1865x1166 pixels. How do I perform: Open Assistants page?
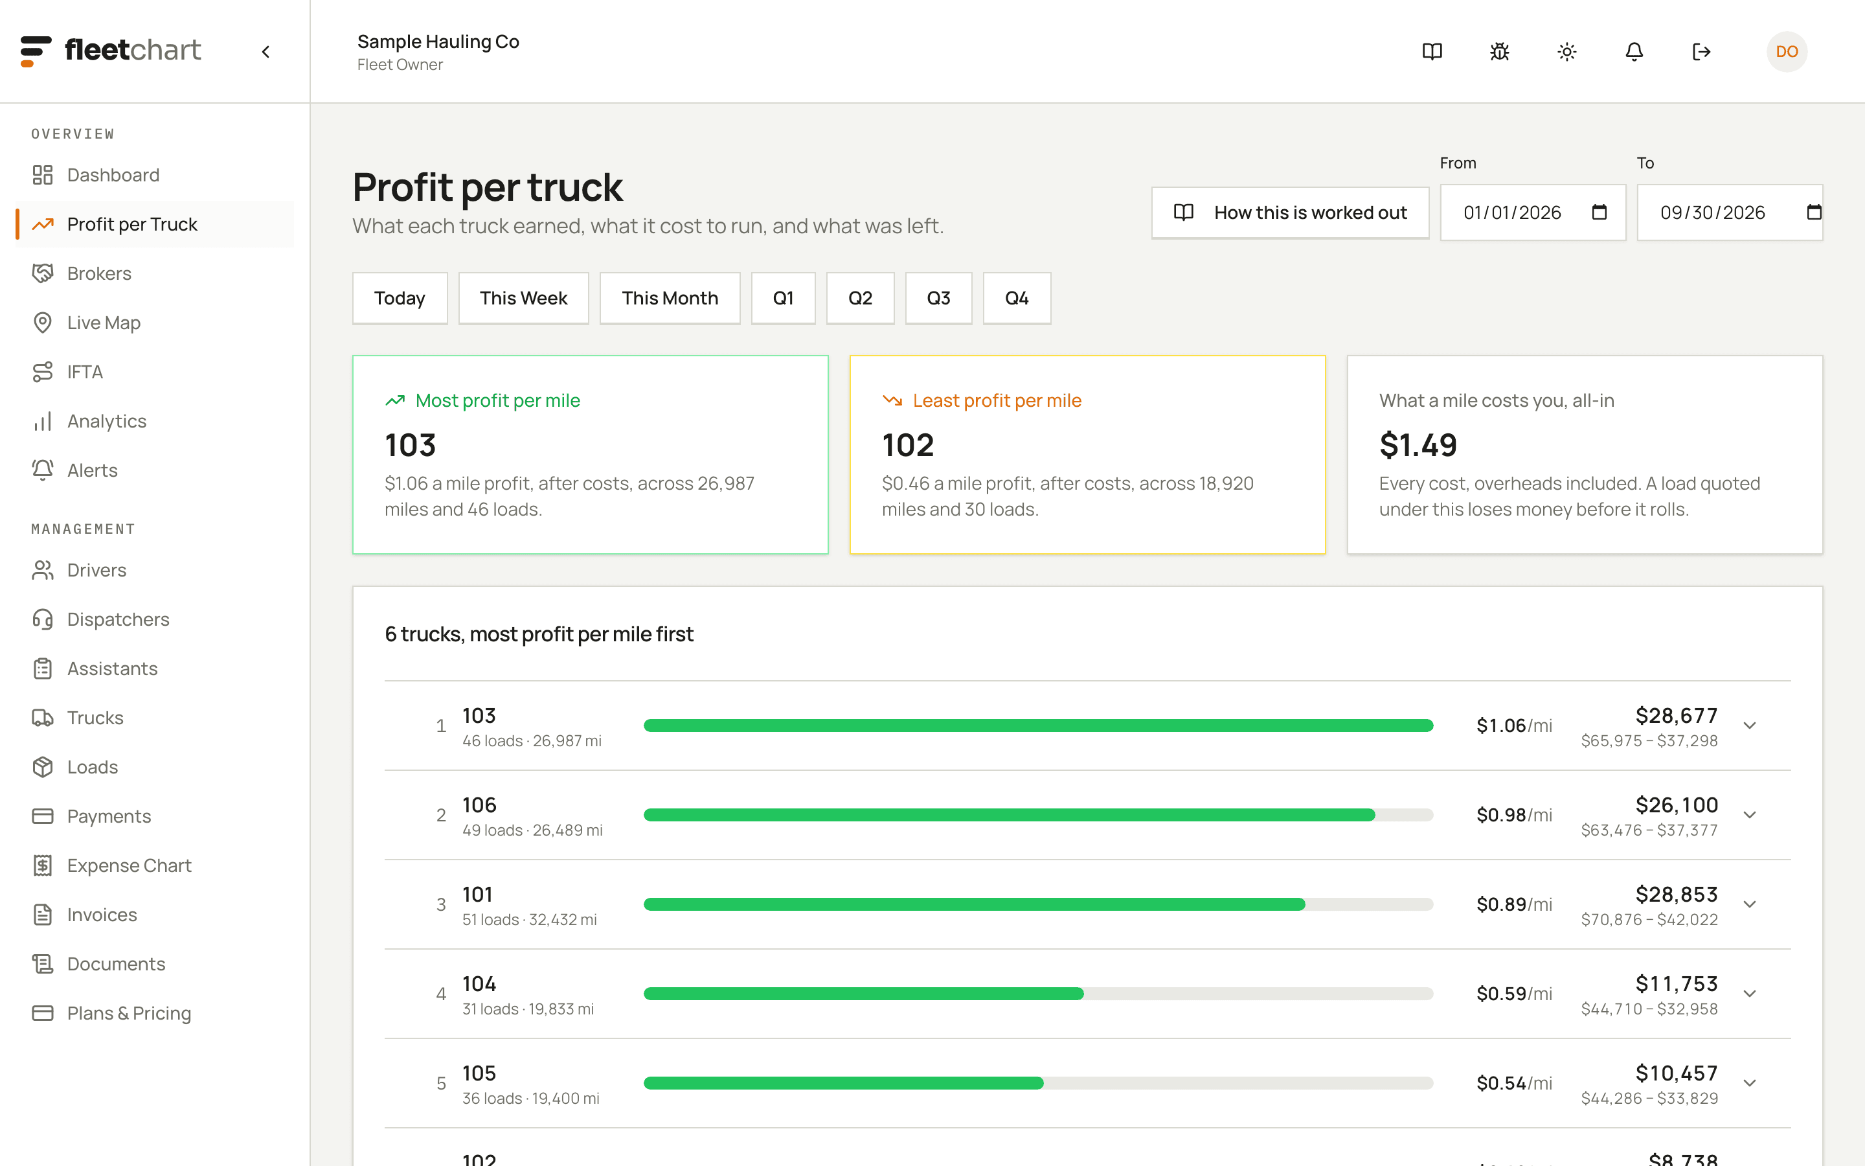click(154, 669)
